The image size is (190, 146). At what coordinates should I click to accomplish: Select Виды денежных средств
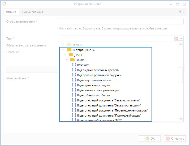click(x=93, y=85)
